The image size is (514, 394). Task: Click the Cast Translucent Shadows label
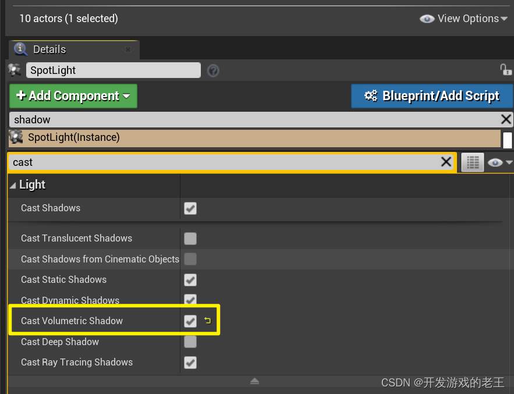tap(76, 238)
